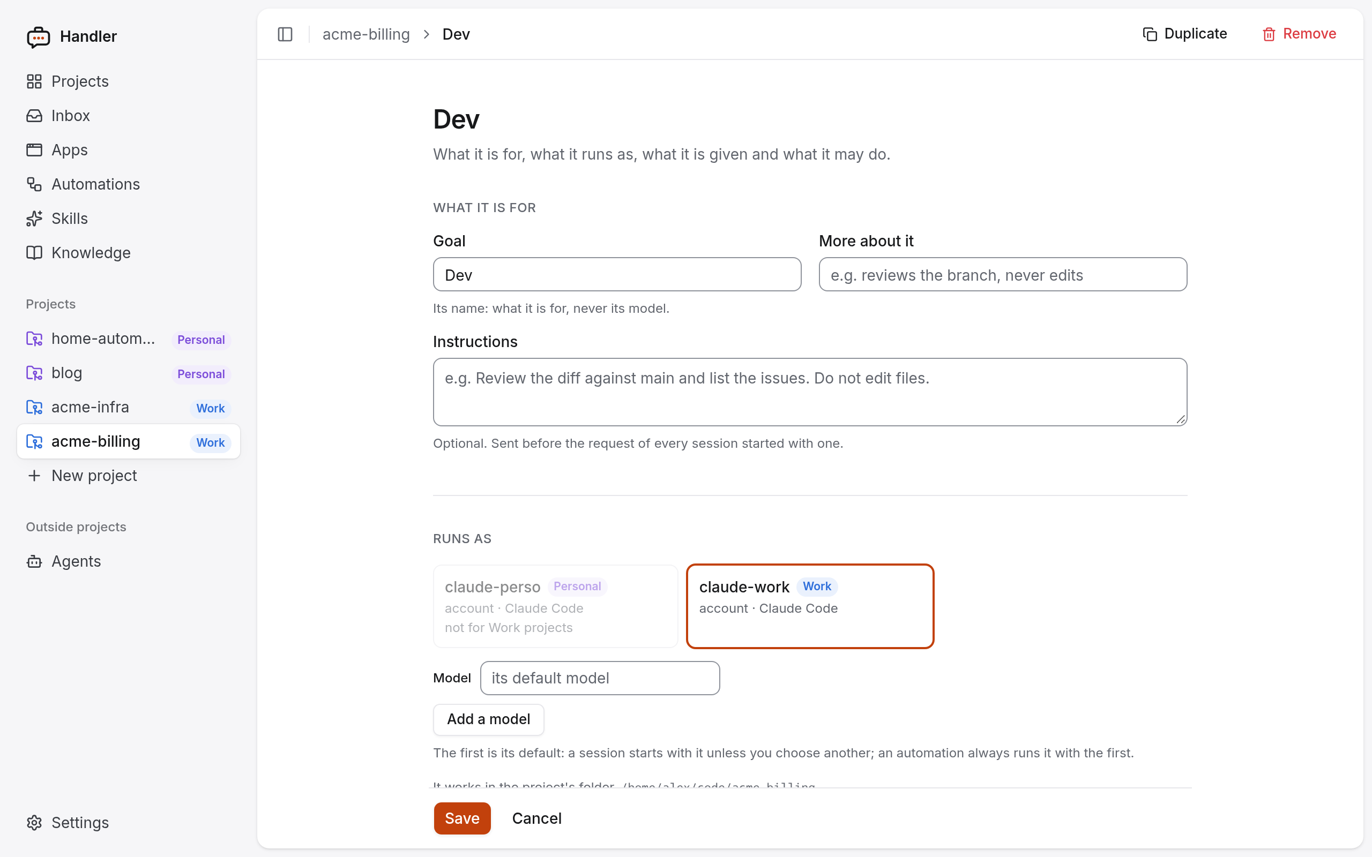Focus the More about it field

tap(1003, 275)
